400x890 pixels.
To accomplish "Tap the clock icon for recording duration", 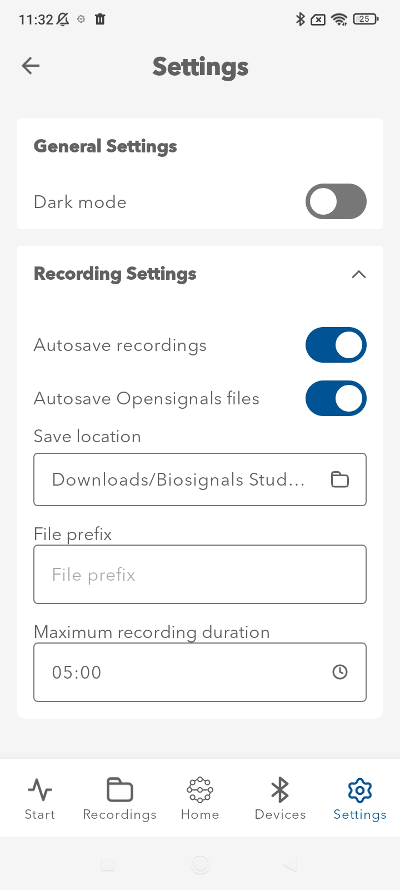I will tap(340, 671).
